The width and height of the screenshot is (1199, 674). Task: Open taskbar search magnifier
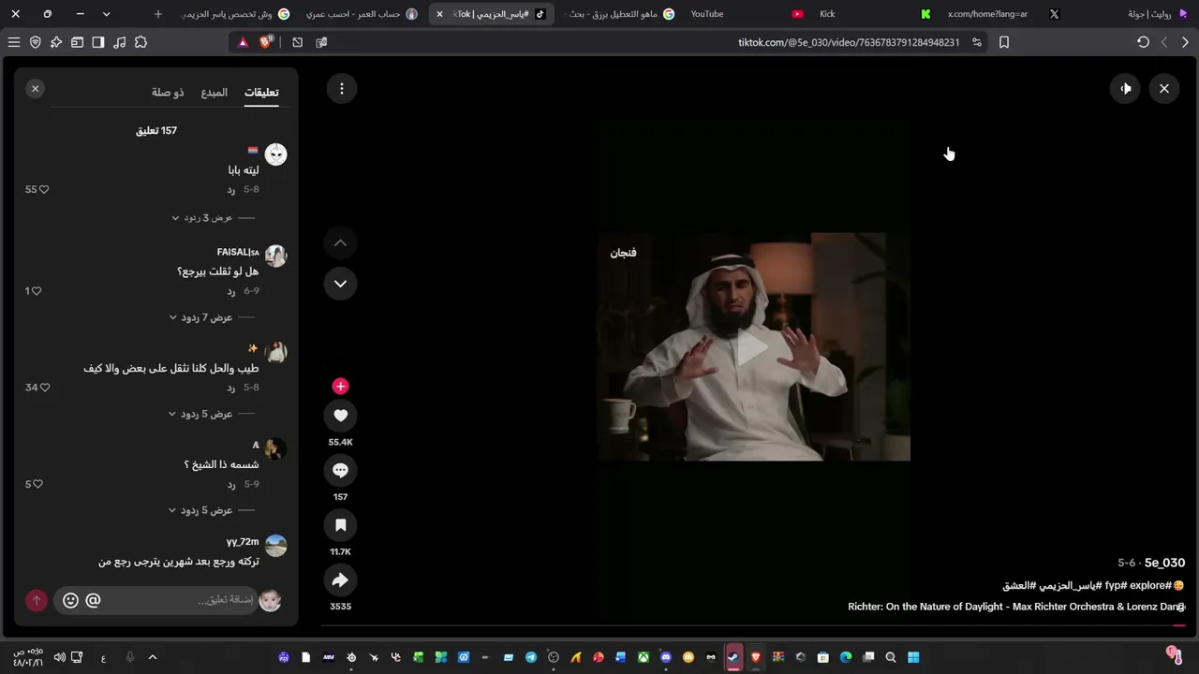coord(891,657)
